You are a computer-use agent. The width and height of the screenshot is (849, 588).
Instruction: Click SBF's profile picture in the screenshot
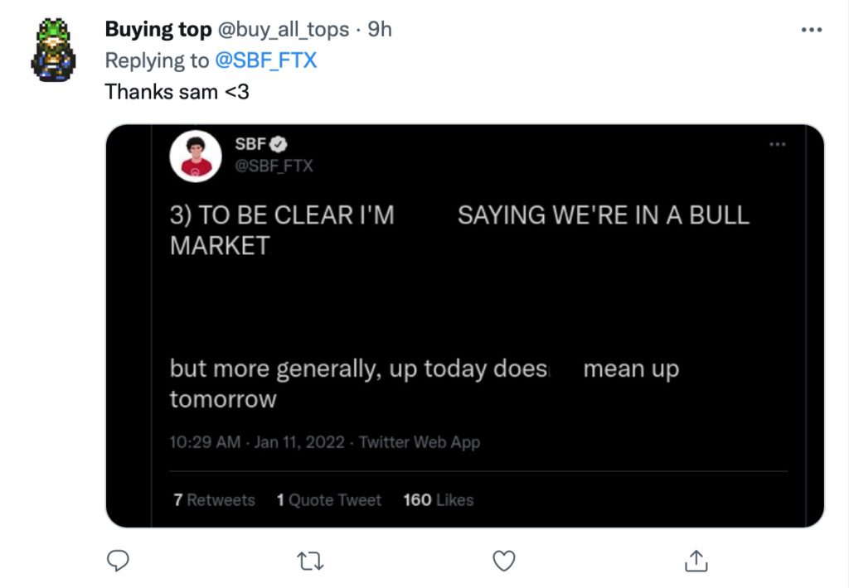196,157
